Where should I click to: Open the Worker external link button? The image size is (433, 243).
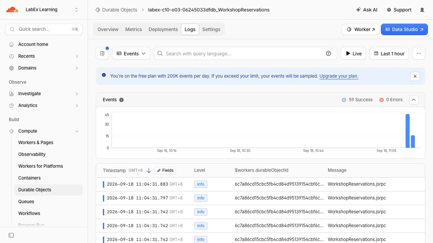pyautogui.click(x=361, y=29)
